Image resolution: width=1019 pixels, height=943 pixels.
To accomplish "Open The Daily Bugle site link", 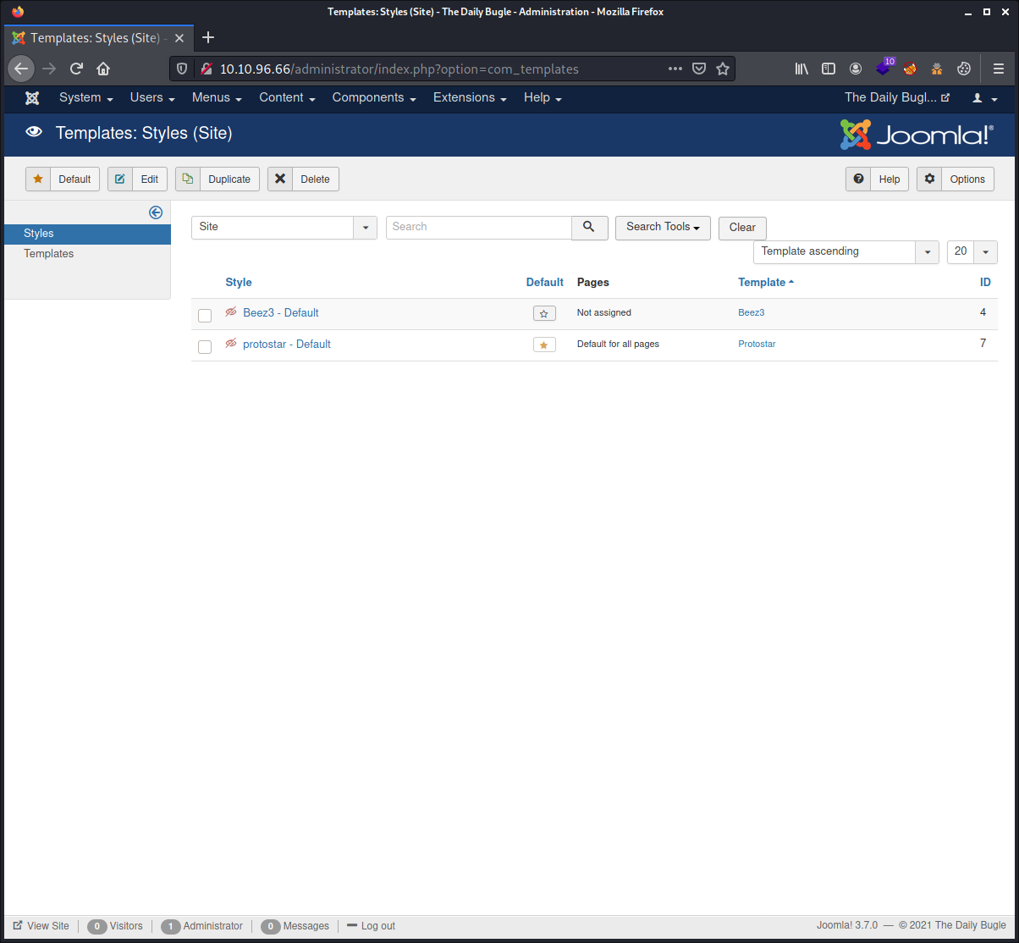I will [x=897, y=98].
